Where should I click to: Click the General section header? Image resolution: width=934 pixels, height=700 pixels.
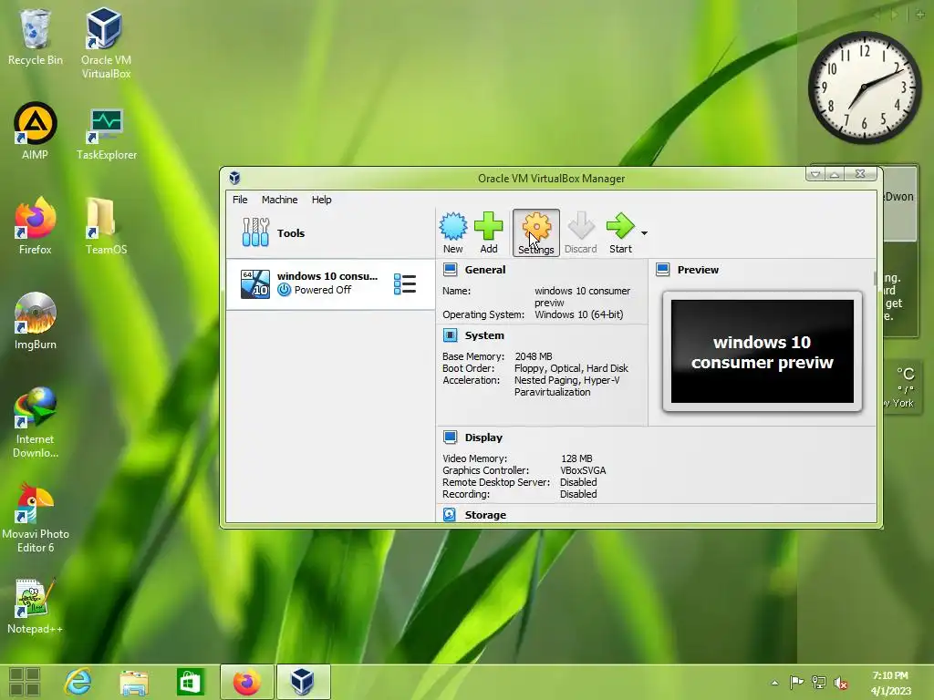point(484,270)
